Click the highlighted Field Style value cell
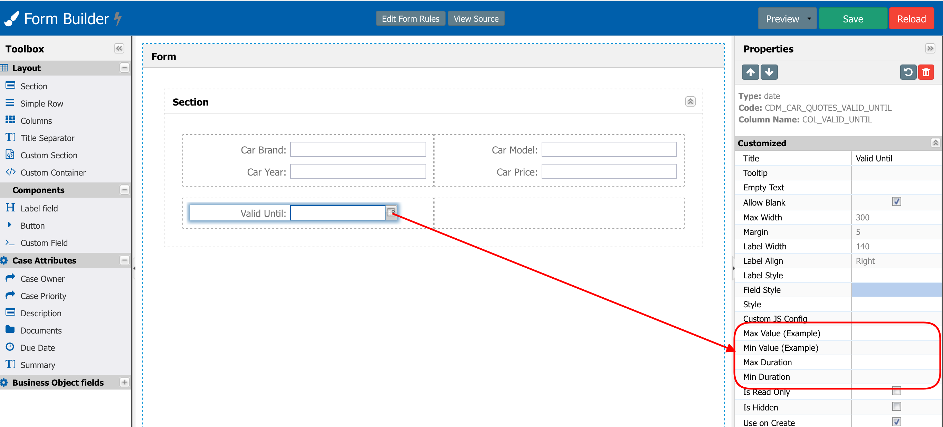 click(896, 290)
